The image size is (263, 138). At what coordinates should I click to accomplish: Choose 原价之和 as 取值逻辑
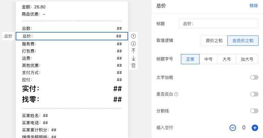[x=214, y=41]
